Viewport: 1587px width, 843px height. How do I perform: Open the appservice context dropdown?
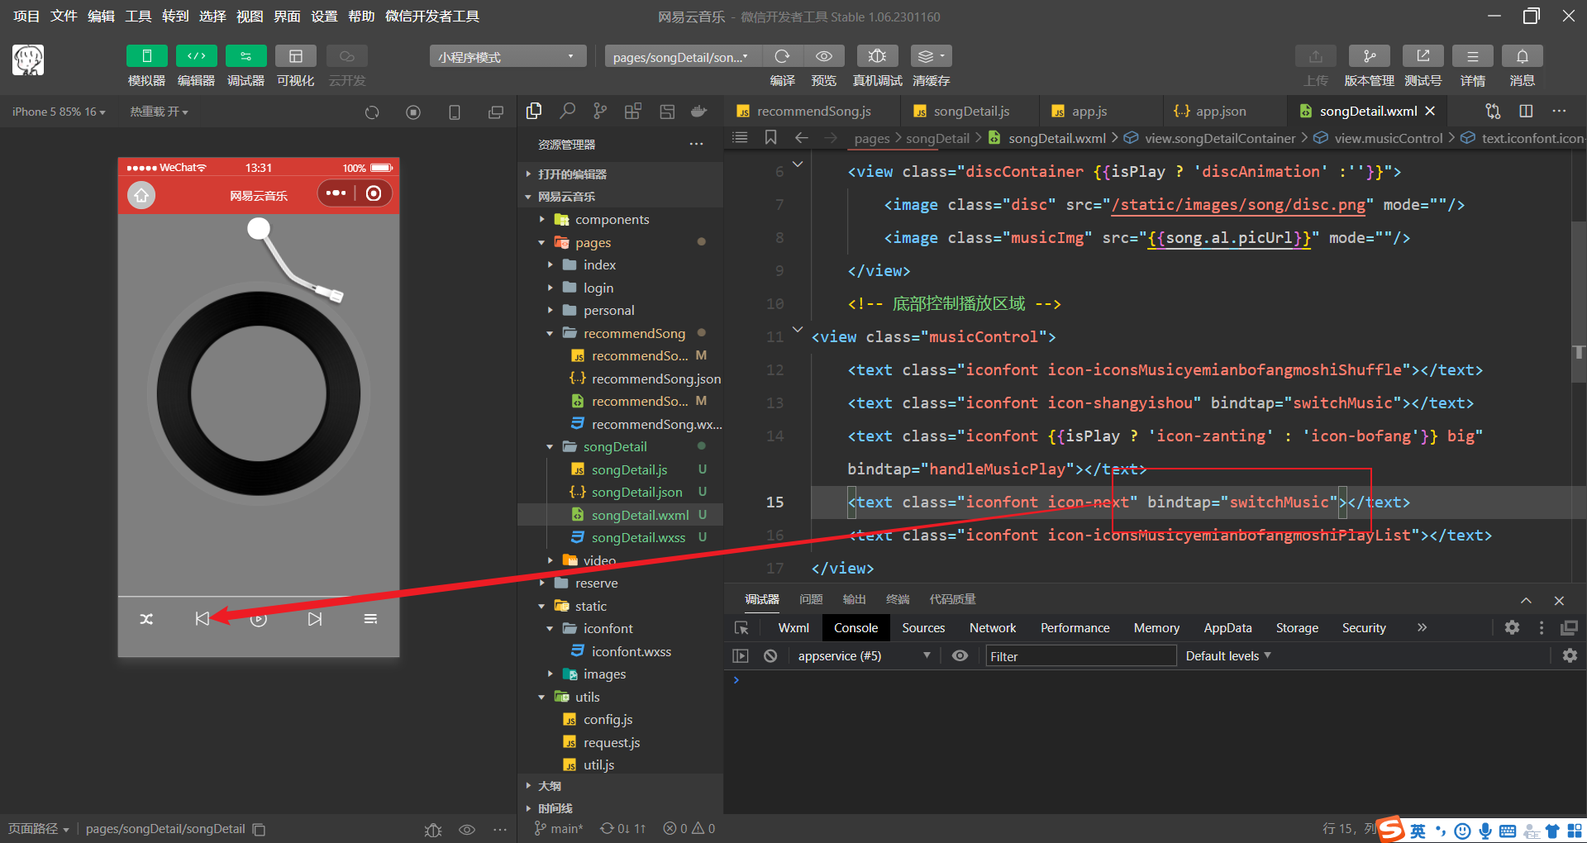coord(864,656)
